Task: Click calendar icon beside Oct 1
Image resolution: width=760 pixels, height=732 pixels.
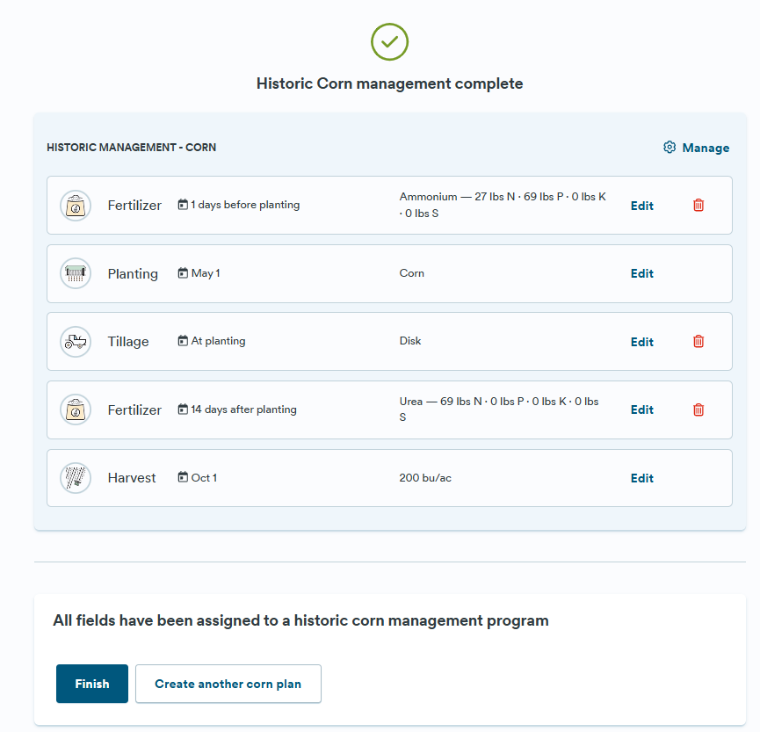Action: point(183,478)
